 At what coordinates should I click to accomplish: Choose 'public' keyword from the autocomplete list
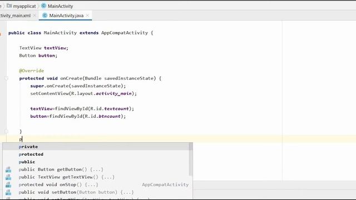pyautogui.click(x=97, y=162)
